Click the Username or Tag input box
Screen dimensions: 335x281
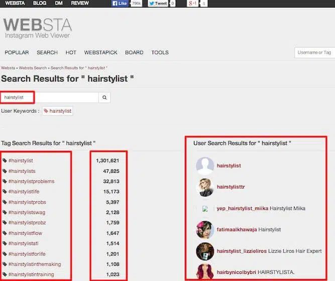(x=314, y=53)
